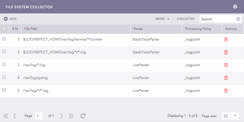
Task: Open the Page size dropdown
Action: pyautogui.click(x=230, y=116)
